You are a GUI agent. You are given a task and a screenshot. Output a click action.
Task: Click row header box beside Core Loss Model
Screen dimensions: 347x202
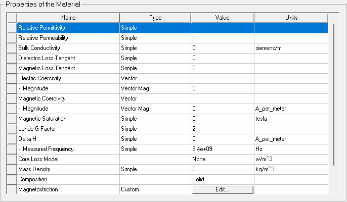coord(12,159)
